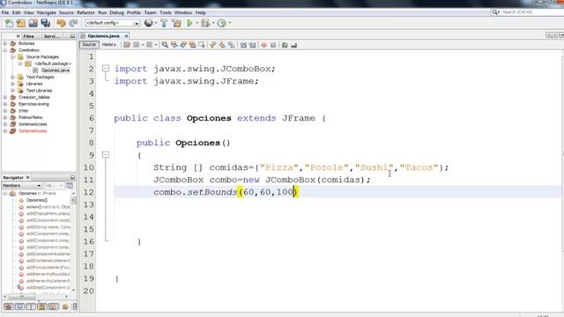Minimize the Navigator panel
The width and height of the screenshot is (564, 317).
pos(72,178)
